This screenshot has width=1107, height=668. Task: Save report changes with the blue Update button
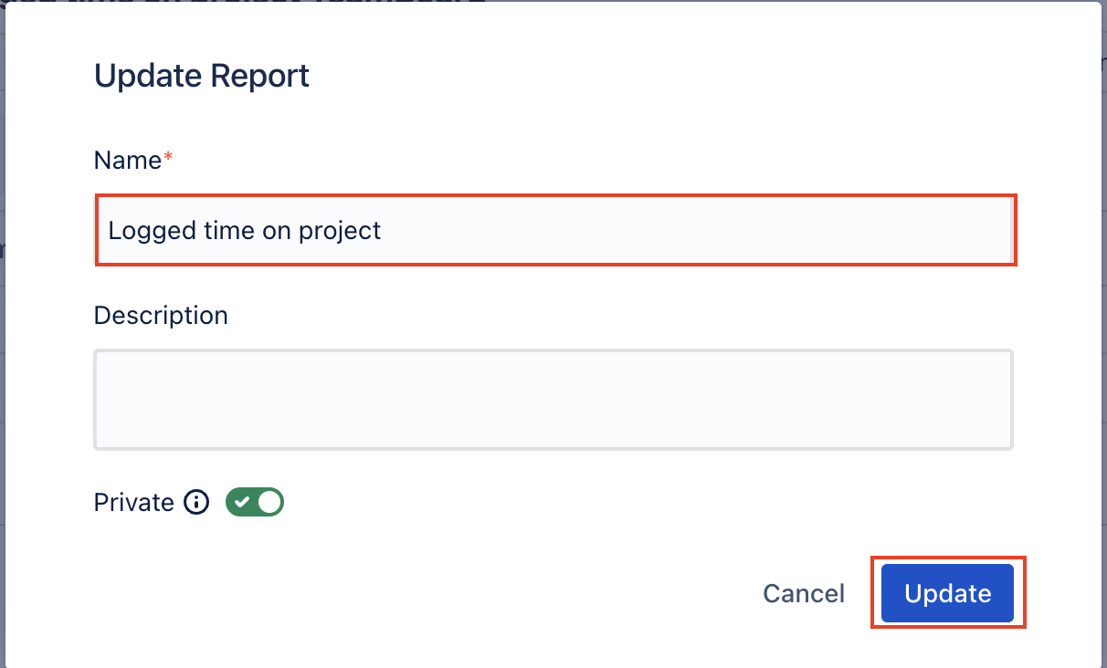click(x=948, y=593)
